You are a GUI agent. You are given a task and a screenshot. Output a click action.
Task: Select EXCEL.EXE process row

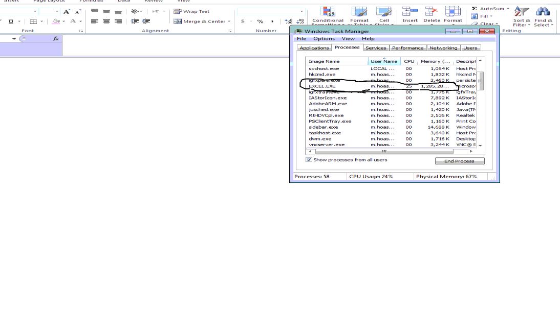point(391,86)
